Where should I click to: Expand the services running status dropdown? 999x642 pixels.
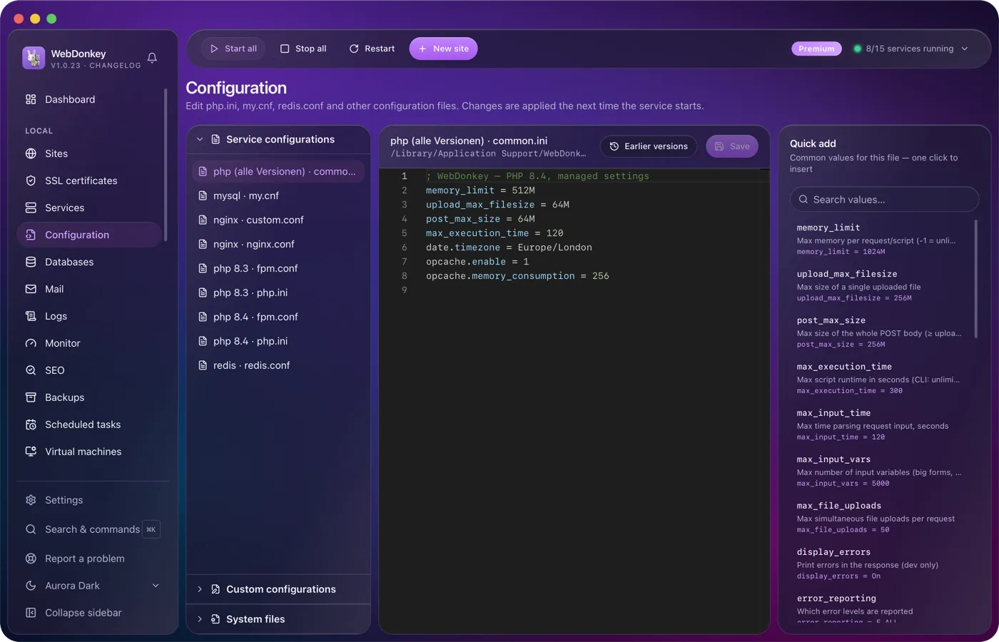911,49
